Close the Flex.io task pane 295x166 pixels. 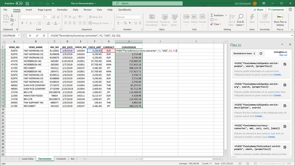tap(290, 45)
